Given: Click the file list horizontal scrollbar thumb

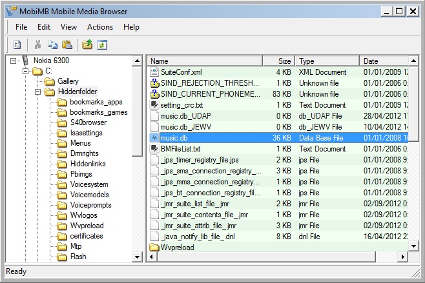Looking at the screenshot, I should click(x=266, y=257).
